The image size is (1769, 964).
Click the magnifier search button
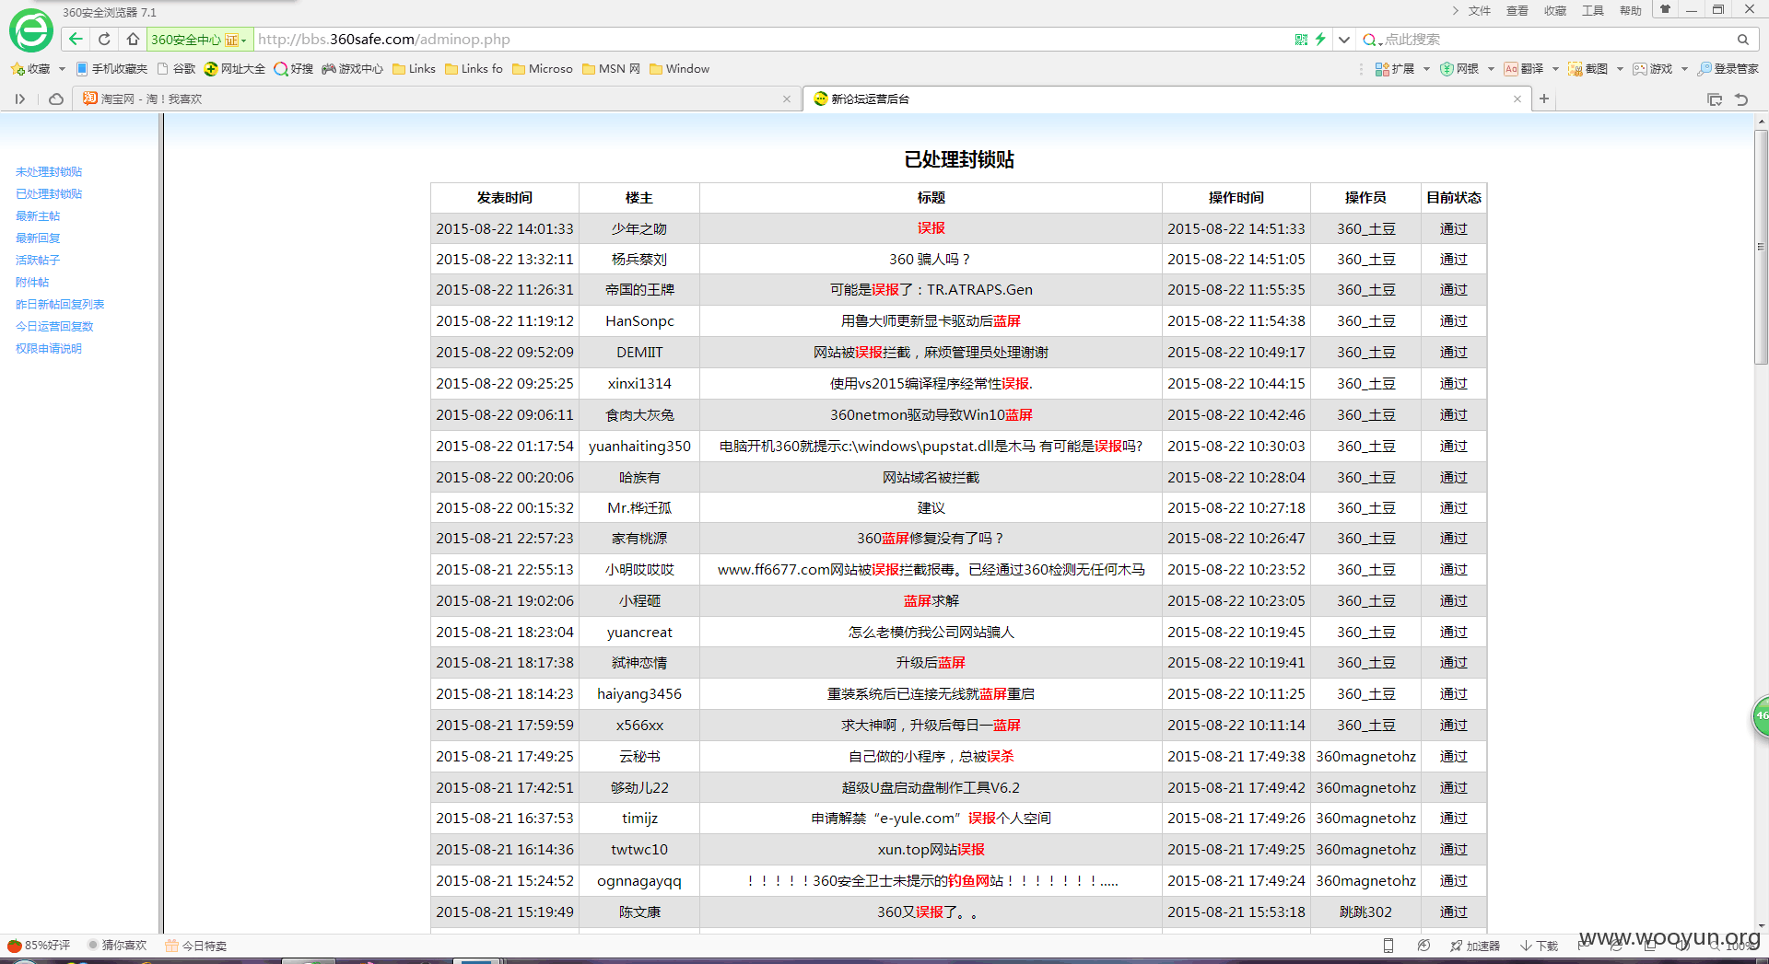click(x=1742, y=40)
